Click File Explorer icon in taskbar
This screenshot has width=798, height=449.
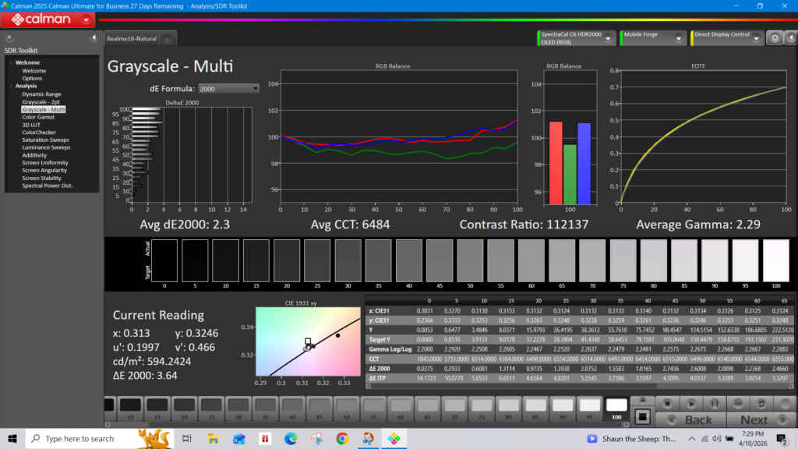point(213,439)
